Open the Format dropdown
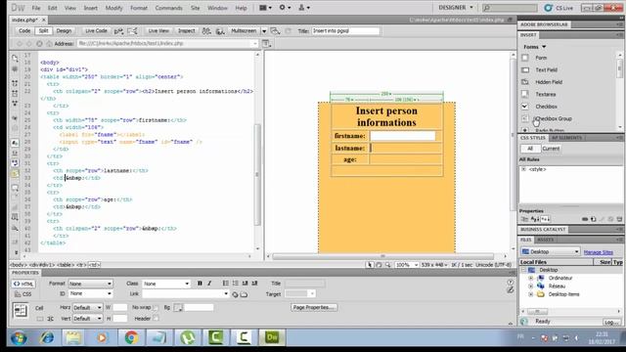Image resolution: width=626 pixels, height=352 pixels. pos(90,284)
